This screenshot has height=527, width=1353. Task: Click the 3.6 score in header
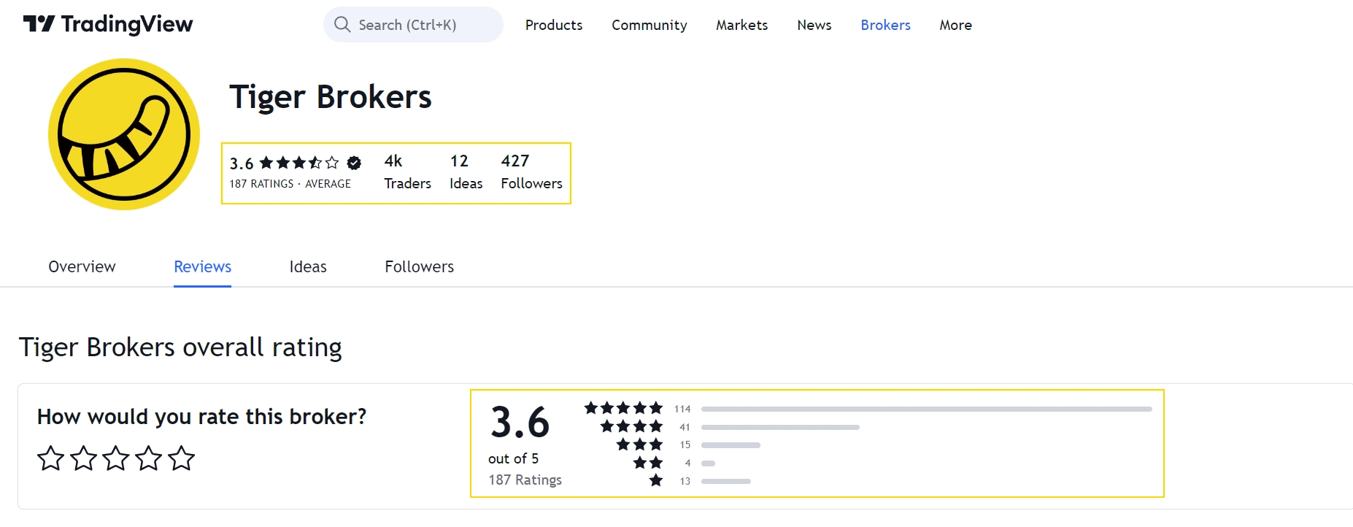[x=242, y=164]
